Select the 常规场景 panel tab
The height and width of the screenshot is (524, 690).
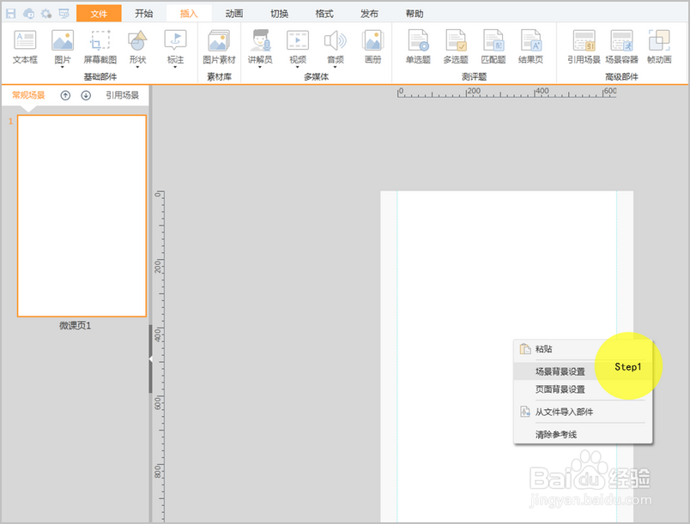point(28,95)
